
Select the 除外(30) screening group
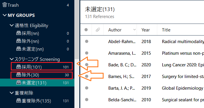[x=42, y=75]
